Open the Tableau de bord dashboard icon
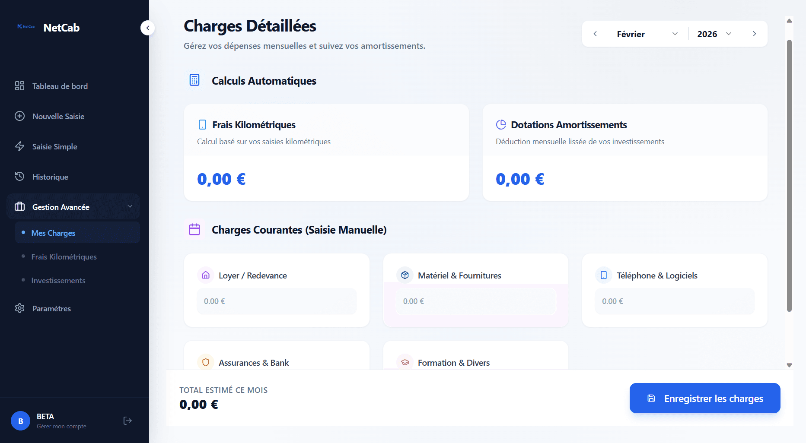The width and height of the screenshot is (806, 443). [x=19, y=86]
